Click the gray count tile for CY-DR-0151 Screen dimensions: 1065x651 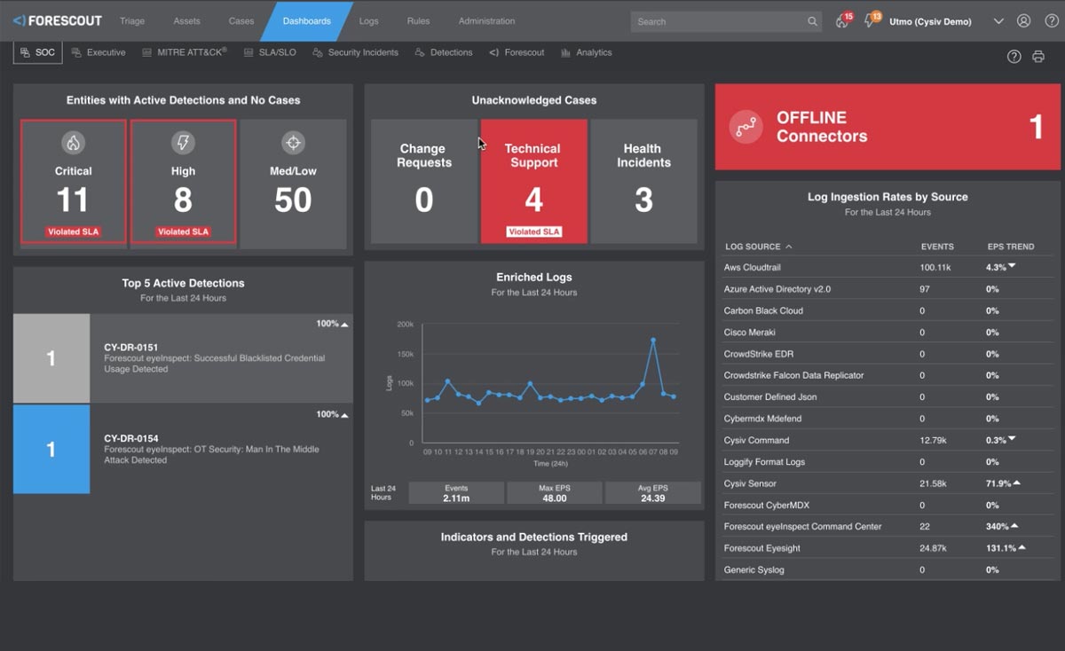click(51, 358)
